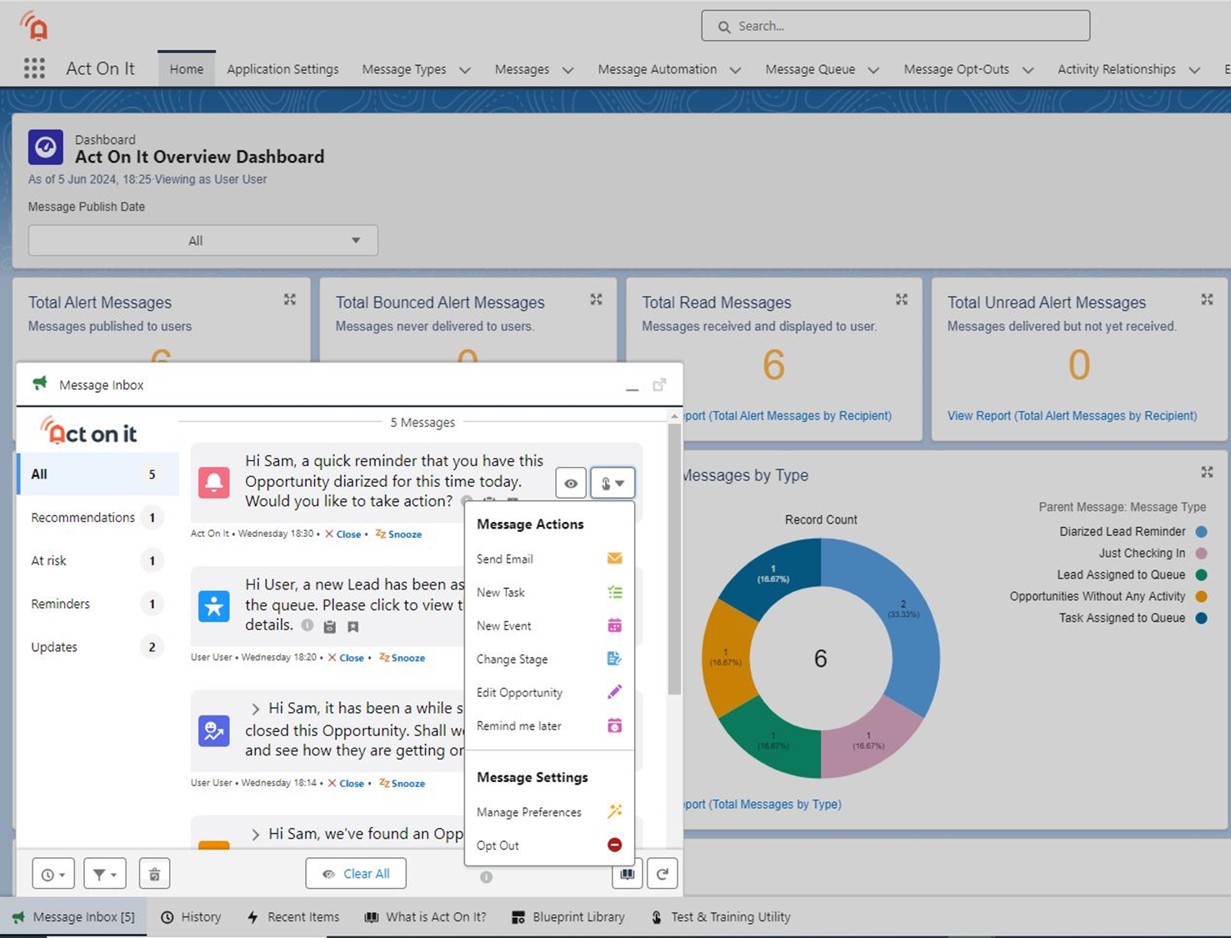Click the Manage Preferences wand icon
Viewport: 1231px width, 938px height.
614,811
